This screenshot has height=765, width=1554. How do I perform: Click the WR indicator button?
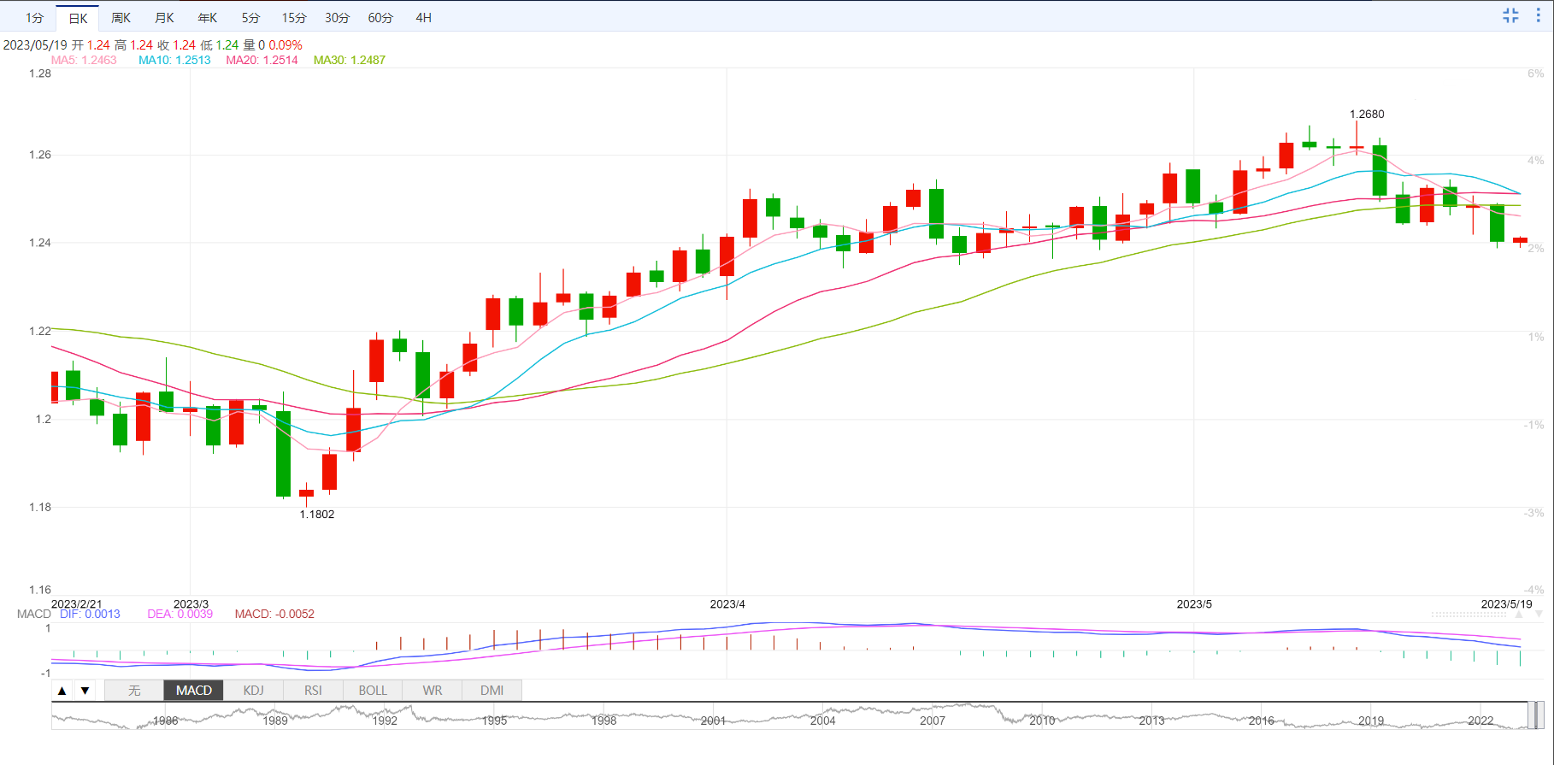[x=433, y=691]
